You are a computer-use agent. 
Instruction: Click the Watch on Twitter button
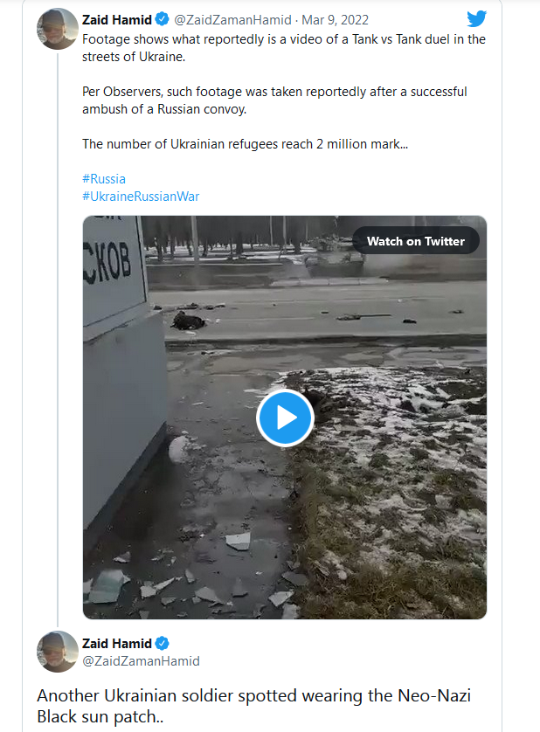pyautogui.click(x=416, y=241)
